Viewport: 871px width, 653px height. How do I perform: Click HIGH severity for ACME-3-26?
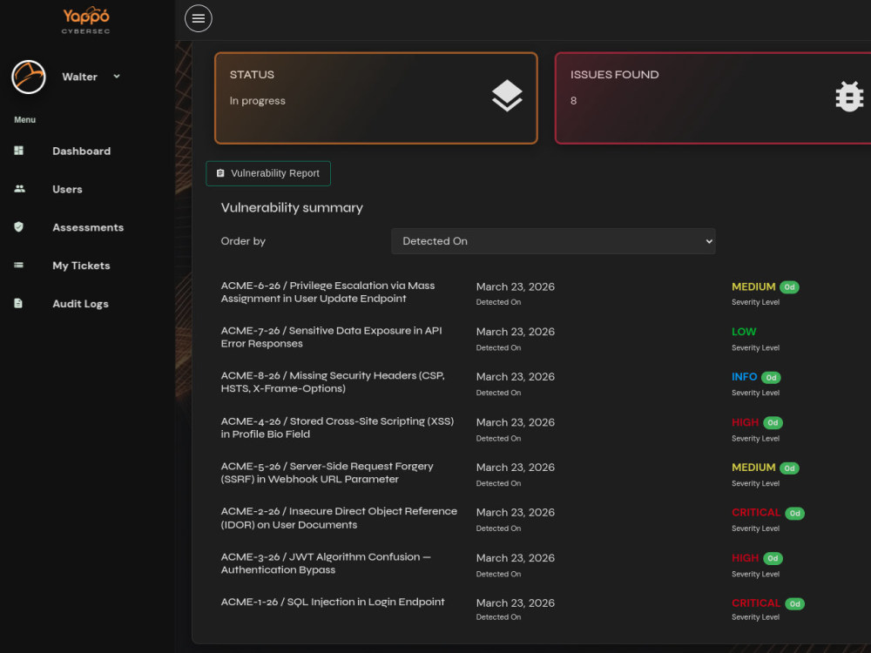[745, 557]
